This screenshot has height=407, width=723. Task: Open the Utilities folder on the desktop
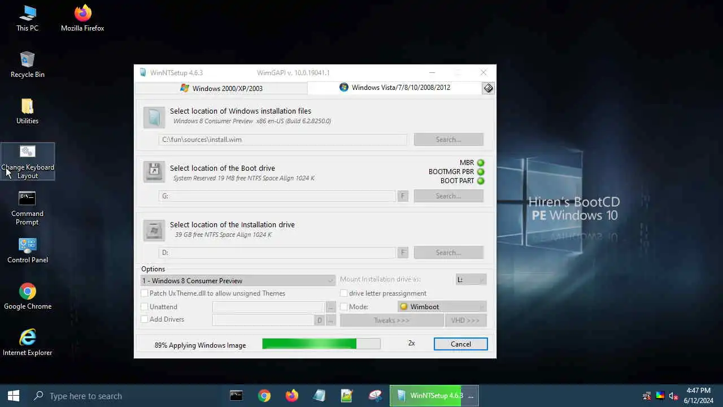(x=27, y=111)
